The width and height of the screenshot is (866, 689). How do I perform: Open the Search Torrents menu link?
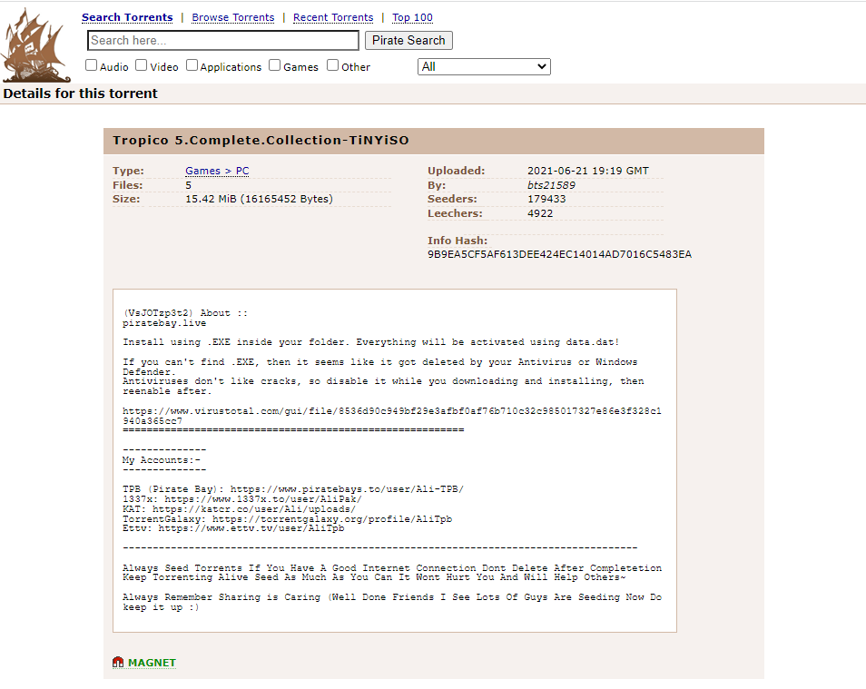pyautogui.click(x=127, y=17)
